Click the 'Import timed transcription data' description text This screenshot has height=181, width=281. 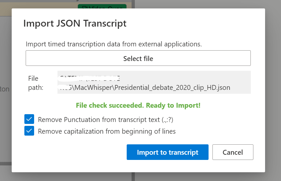pos(114,44)
